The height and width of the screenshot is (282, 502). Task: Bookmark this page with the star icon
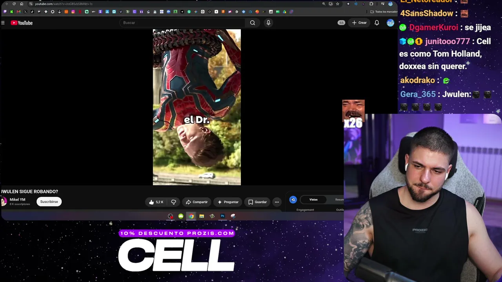(x=337, y=4)
